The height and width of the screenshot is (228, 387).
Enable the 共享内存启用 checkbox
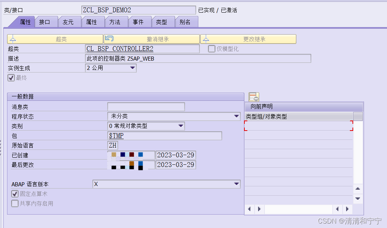[x=14, y=203]
